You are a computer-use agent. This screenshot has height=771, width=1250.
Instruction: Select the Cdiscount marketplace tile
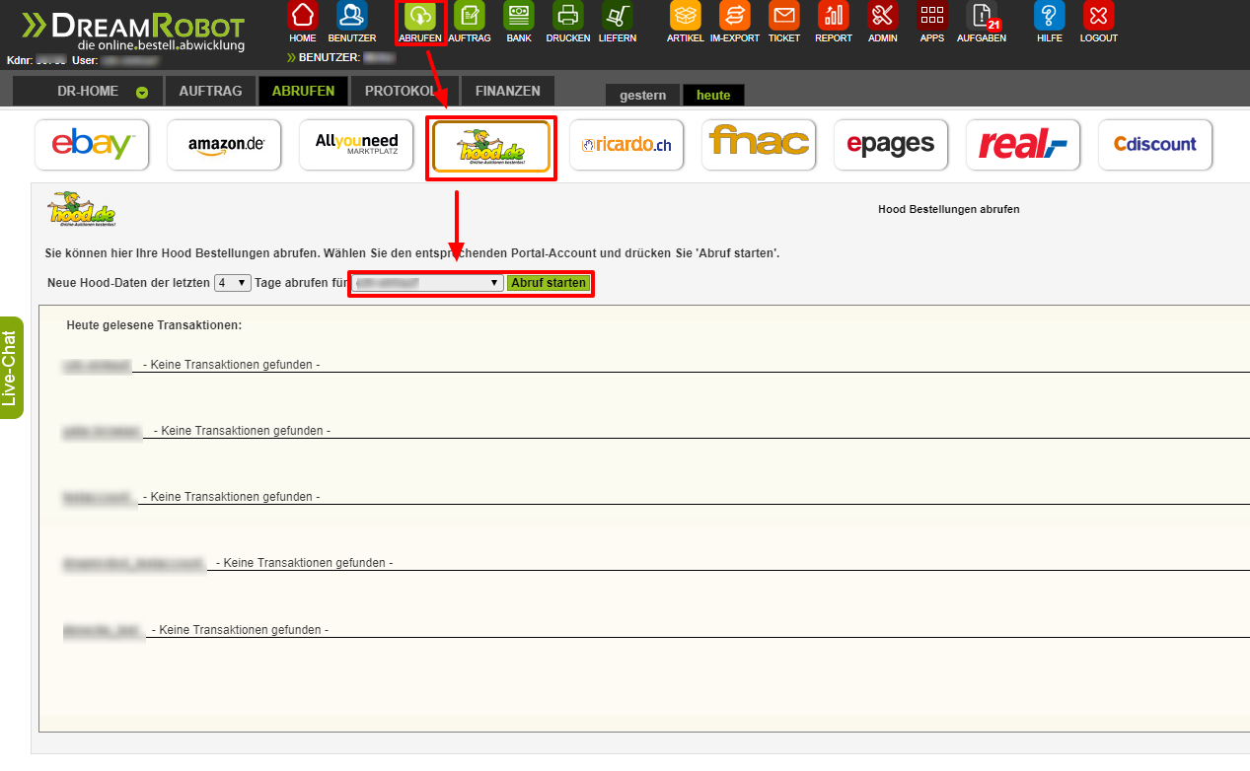click(1155, 145)
